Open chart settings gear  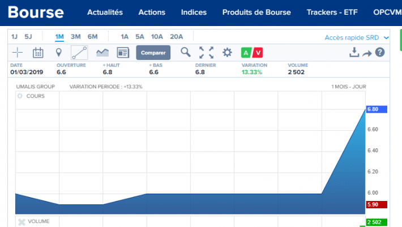227,53
